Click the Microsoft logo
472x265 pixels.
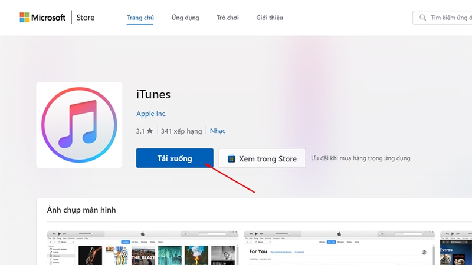[x=42, y=18]
